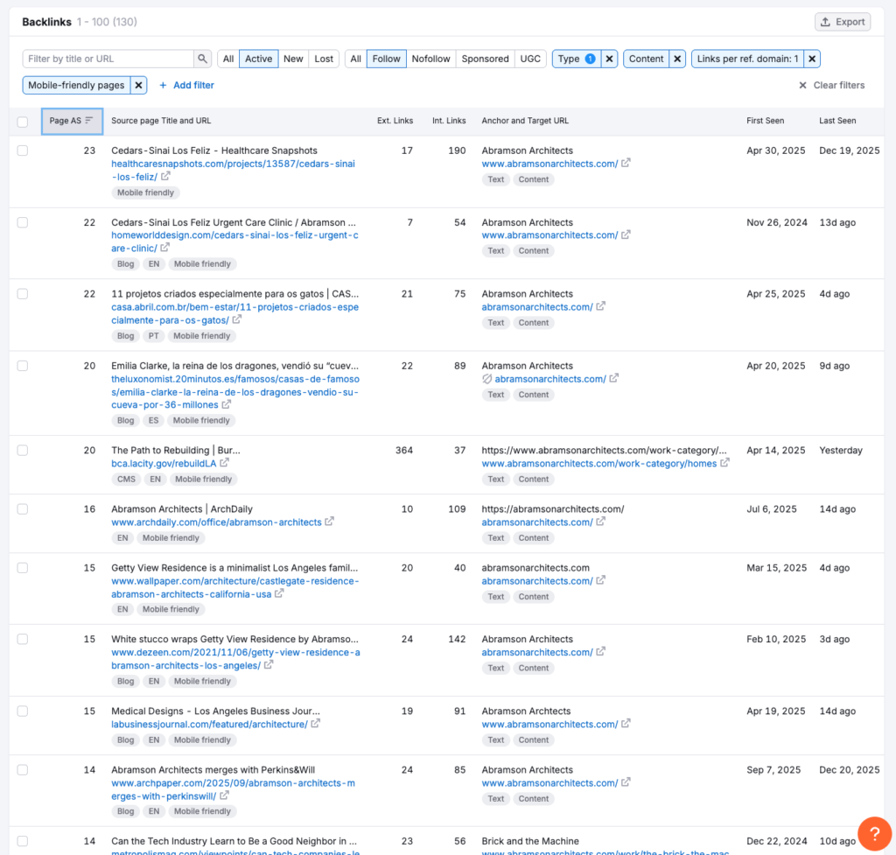This screenshot has width=896, height=855.
Task: Check the Abramson Architects ArchDaily row checkbox
Action: pyautogui.click(x=23, y=508)
